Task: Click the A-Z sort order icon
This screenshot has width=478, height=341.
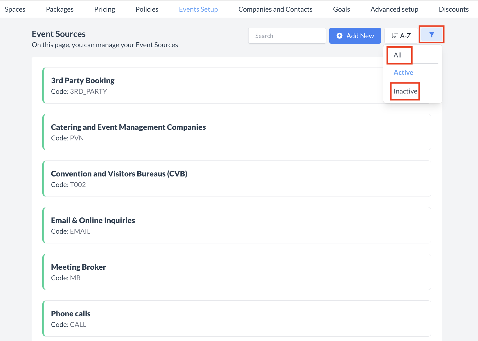Action: [x=394, y=36]
